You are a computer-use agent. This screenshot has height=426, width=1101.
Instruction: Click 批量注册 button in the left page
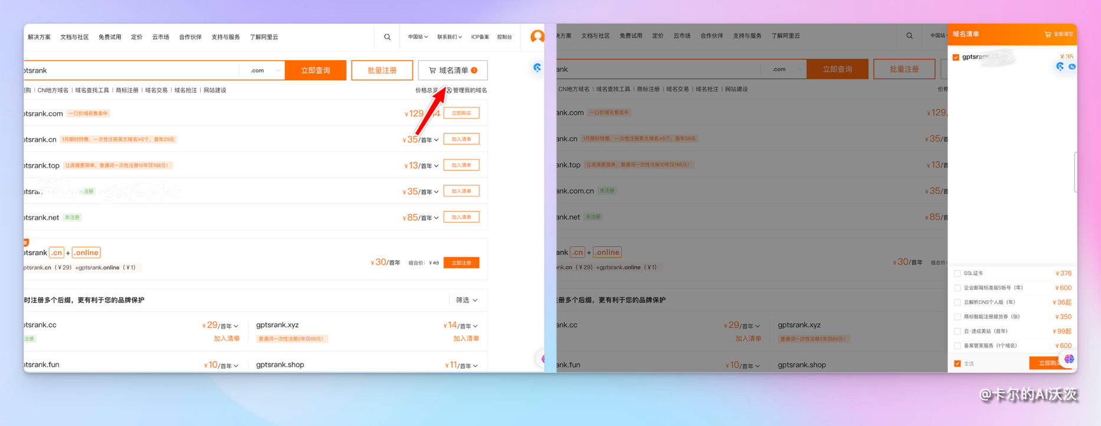(382, 70)
